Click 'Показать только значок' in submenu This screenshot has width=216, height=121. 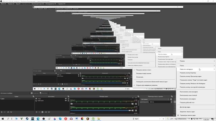(154, 74)
